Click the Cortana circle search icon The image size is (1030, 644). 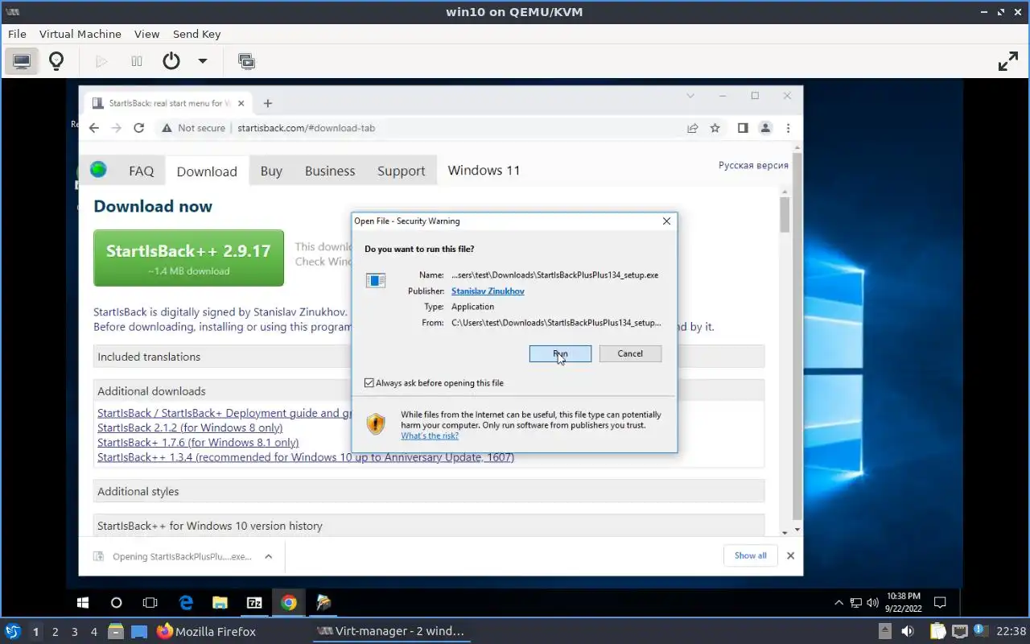[116, 602]
